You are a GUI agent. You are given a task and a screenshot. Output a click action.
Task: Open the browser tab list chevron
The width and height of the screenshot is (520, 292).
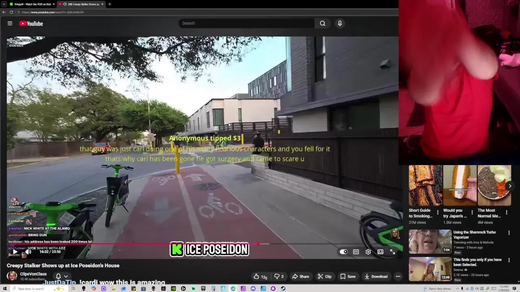(4, 4)
